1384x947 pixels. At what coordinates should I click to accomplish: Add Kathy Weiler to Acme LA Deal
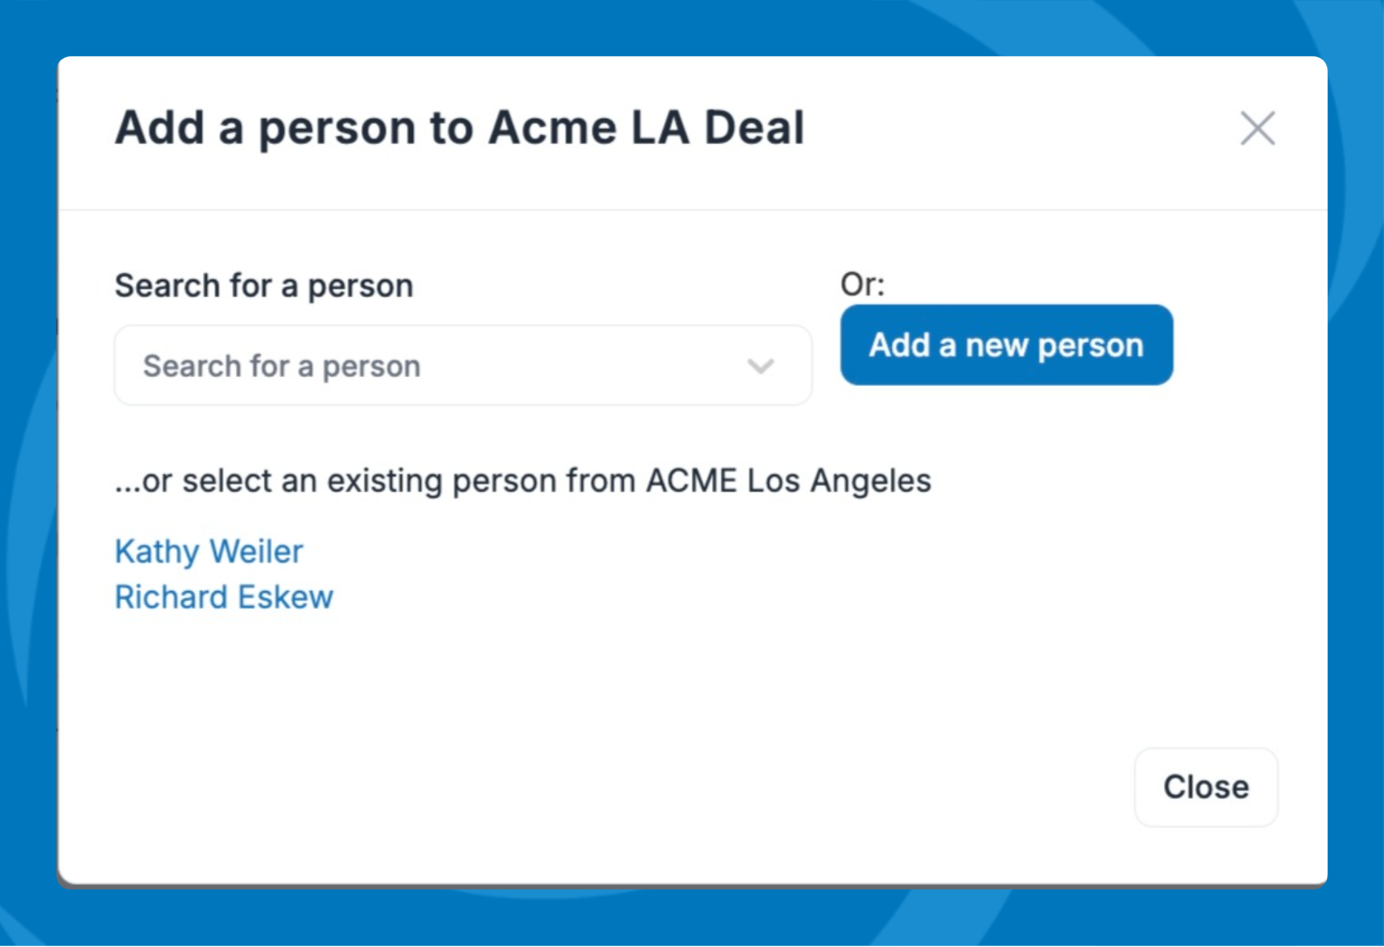pyautogui.click(x=209, y=552)
